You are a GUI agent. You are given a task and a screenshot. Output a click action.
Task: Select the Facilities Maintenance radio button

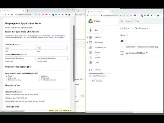39,80
